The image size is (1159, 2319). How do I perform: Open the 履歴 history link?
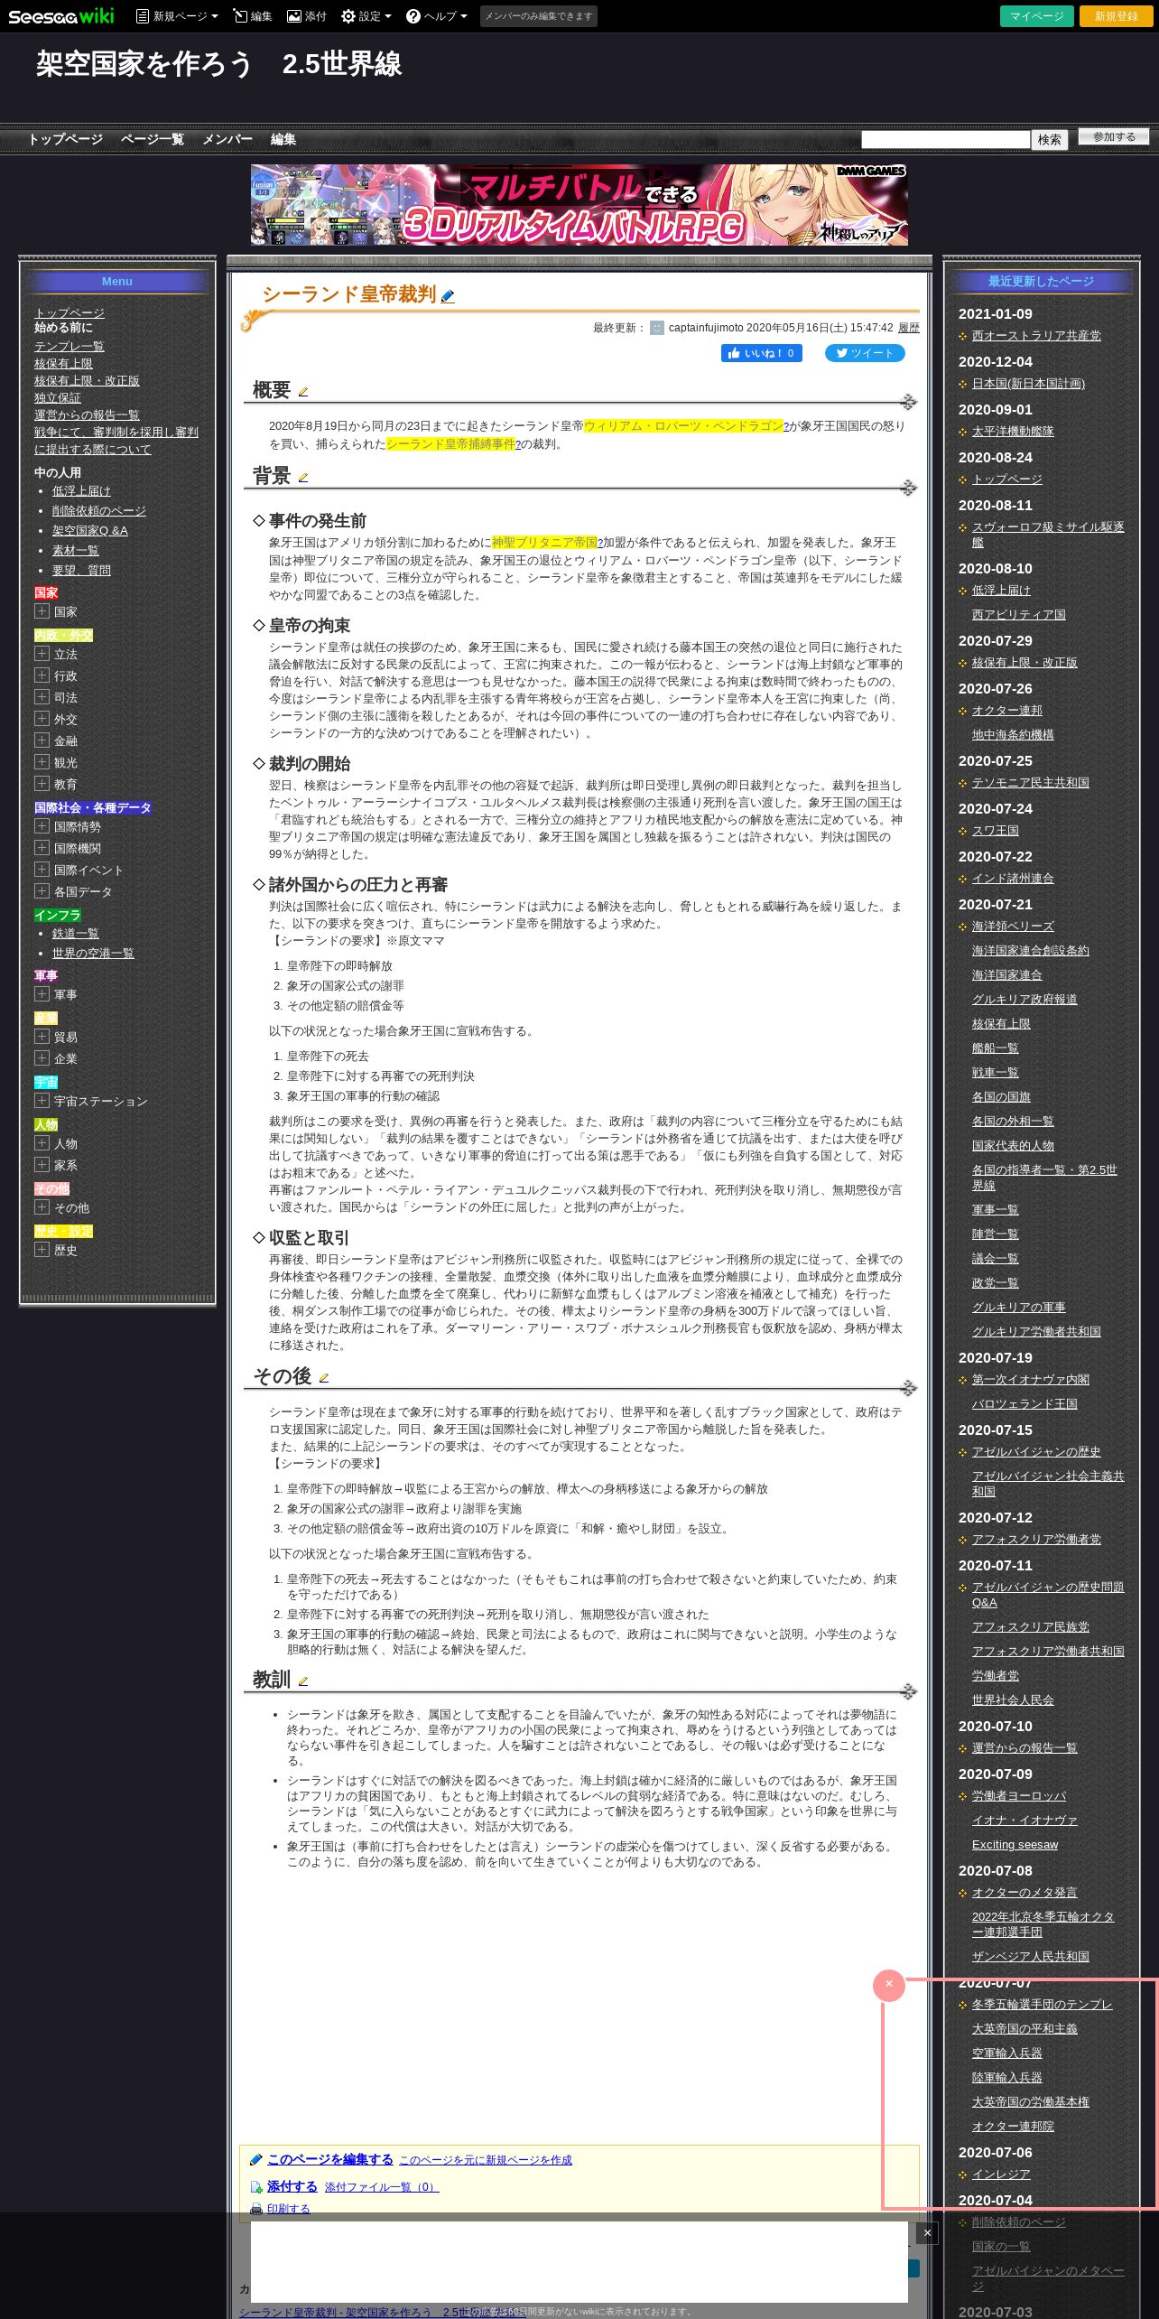coord(908,328)
